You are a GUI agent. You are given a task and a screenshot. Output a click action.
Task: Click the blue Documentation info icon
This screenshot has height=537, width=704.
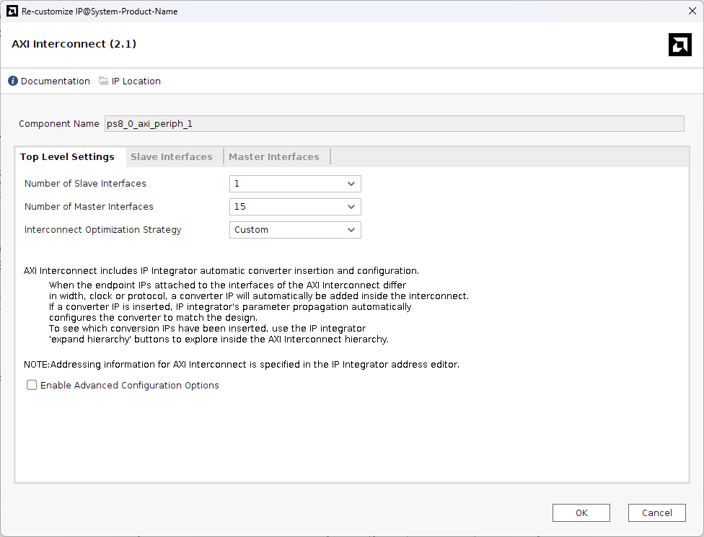13,81
